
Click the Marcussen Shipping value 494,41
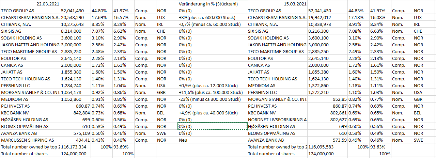pos(75,140)
